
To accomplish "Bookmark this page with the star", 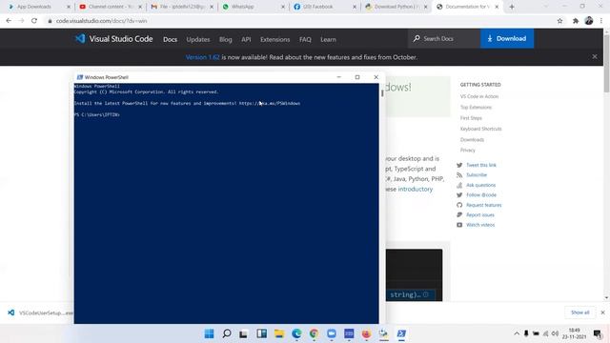I will tap(559, 21).
